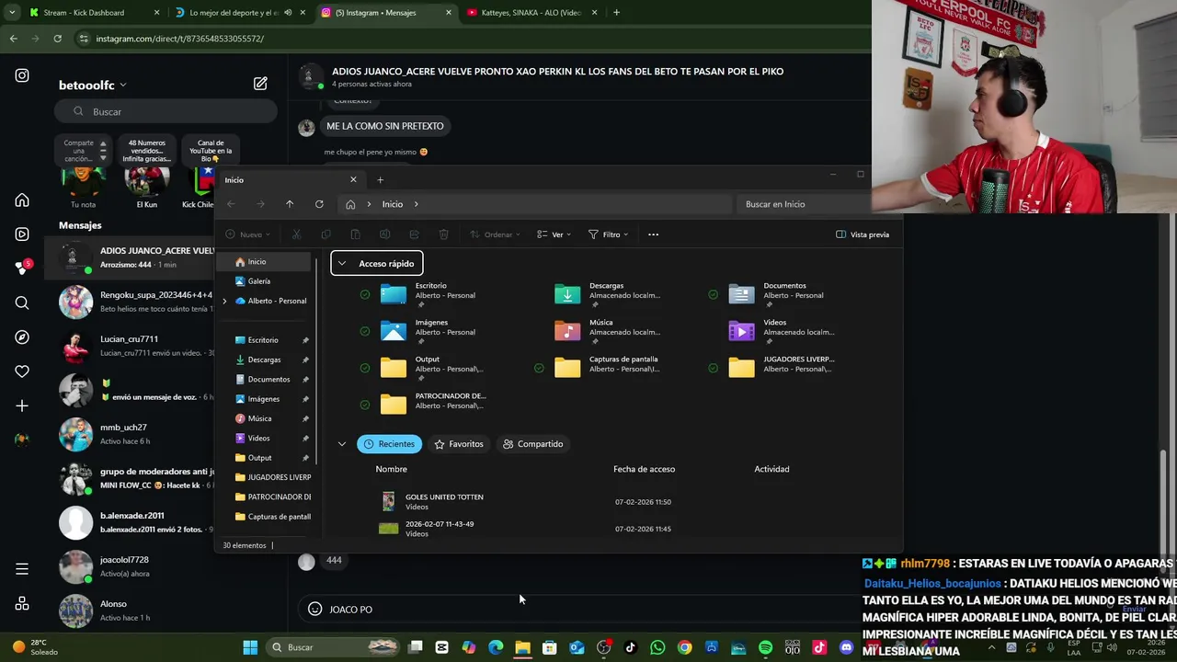Click the Instagram logo icon
Viewport: 1177px width, 662px height.
coord(22,75)
